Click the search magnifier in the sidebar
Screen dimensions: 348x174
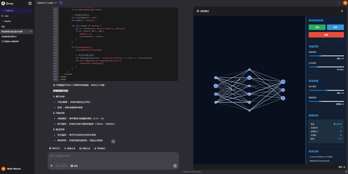2,16
